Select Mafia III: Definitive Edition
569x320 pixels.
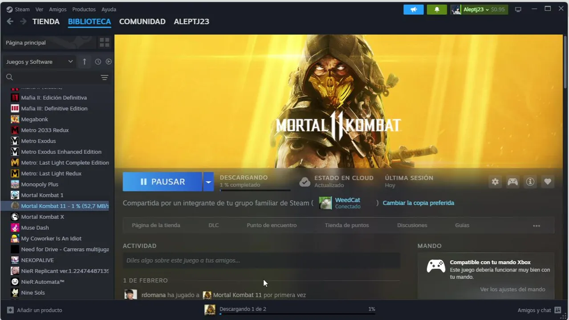point(54,108)
